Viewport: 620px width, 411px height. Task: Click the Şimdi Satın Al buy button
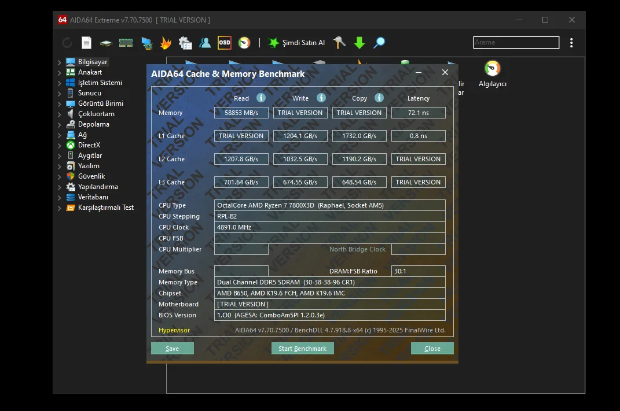(296, 43)
